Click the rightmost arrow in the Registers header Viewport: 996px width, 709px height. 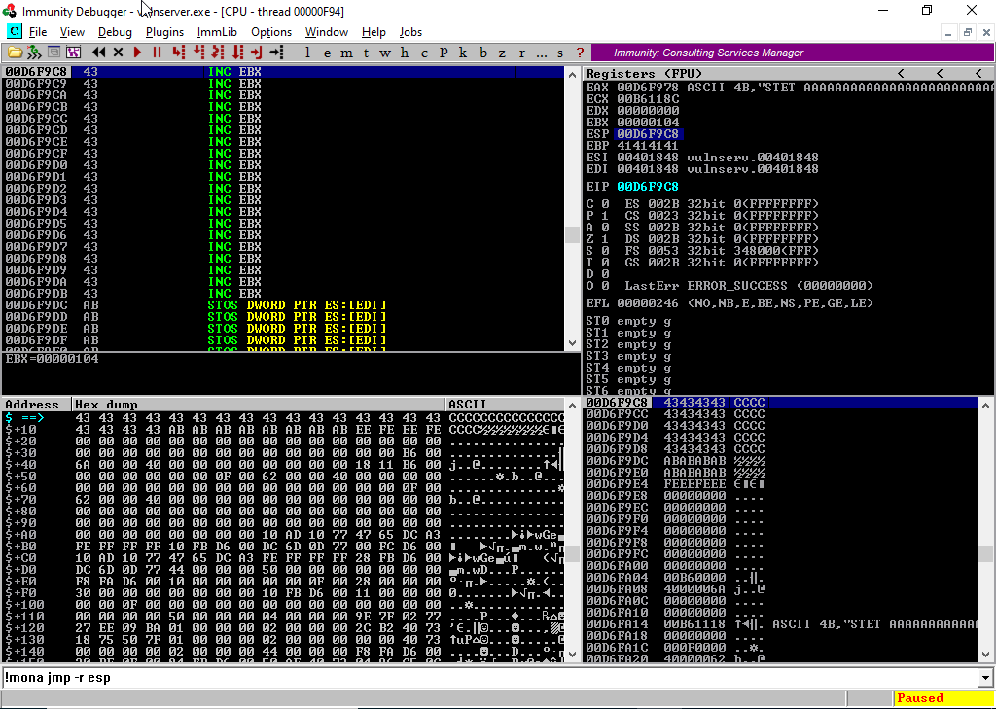tap(978, 74)
